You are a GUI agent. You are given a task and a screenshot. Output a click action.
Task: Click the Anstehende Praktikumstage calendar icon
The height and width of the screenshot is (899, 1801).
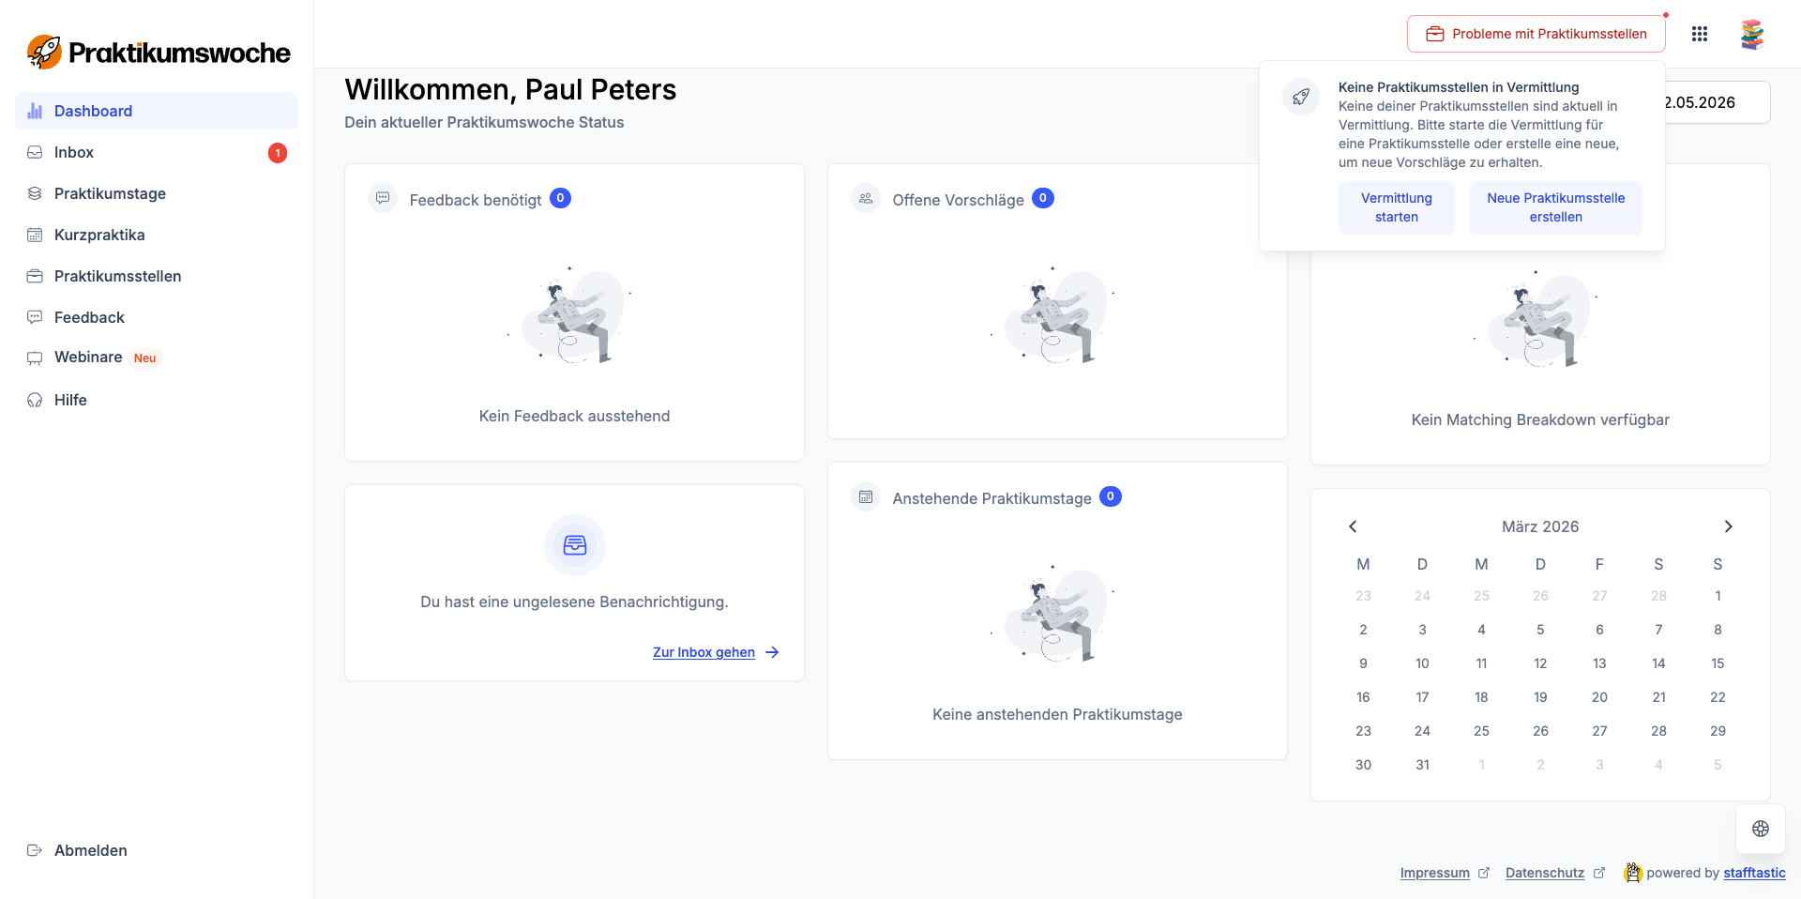tap(866, 497)
